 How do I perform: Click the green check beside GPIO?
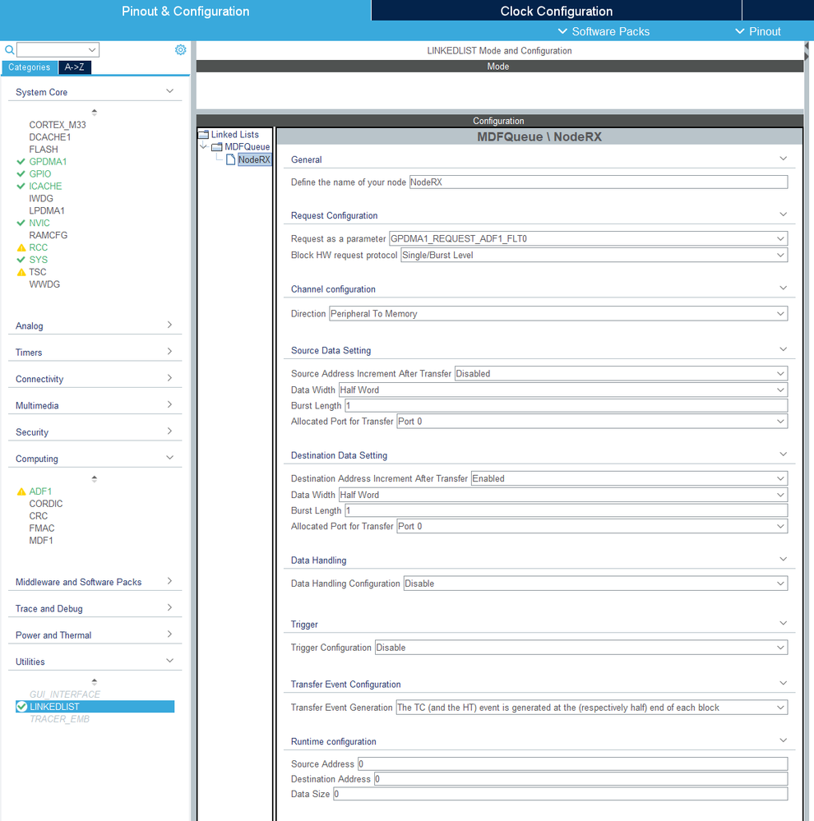click(21, 173)
